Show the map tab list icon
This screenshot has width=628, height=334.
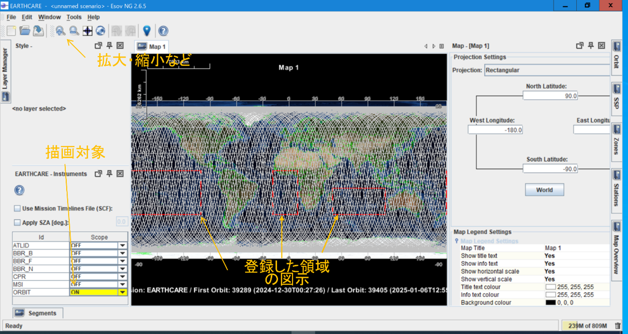441,46
